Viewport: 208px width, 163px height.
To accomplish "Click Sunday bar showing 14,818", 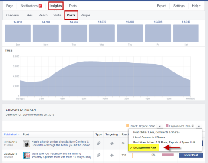I will pos(18,33).
